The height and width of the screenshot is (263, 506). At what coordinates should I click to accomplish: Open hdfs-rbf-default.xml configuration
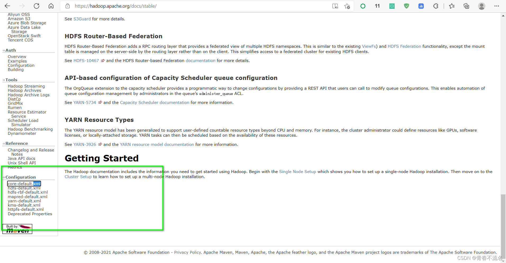pos(28,192)
